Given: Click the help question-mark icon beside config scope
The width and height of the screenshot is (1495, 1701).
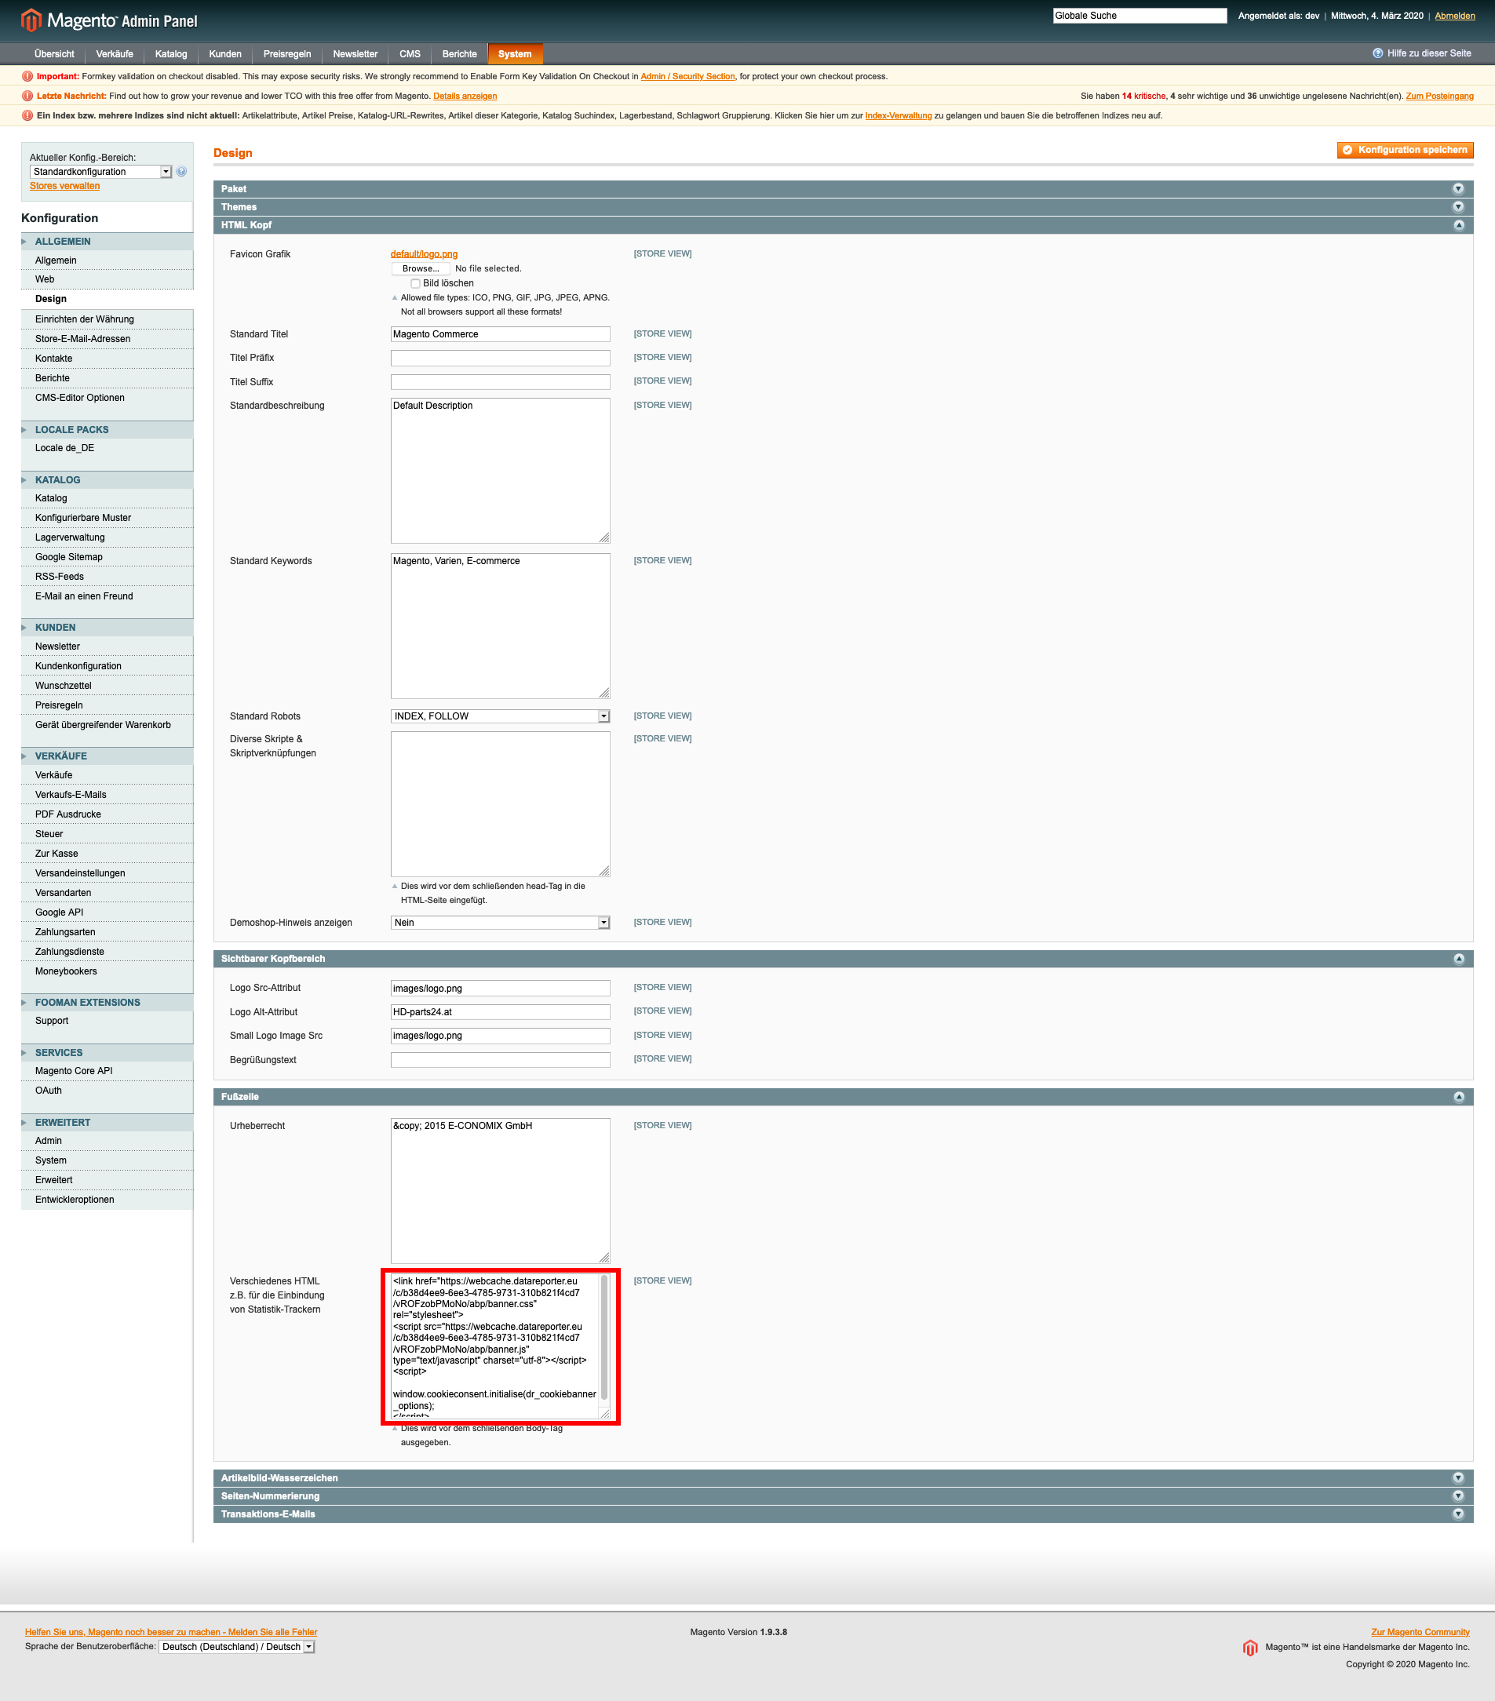Looking at the screenshot, I should pos(181,171).
